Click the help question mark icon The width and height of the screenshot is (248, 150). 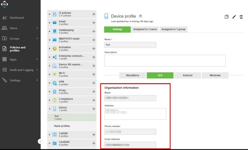tap(141, 16)
